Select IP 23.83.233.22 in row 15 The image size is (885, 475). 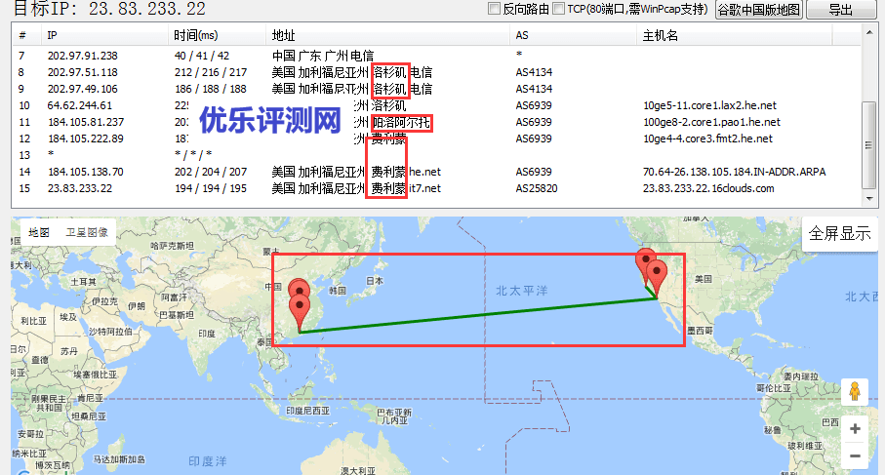click(x=80, y=188)
